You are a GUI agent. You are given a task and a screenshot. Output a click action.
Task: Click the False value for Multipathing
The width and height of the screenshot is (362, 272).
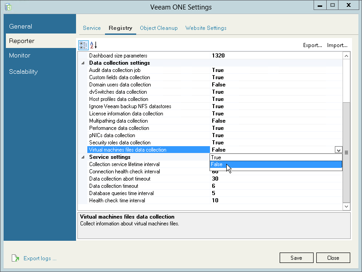[219, 121]
